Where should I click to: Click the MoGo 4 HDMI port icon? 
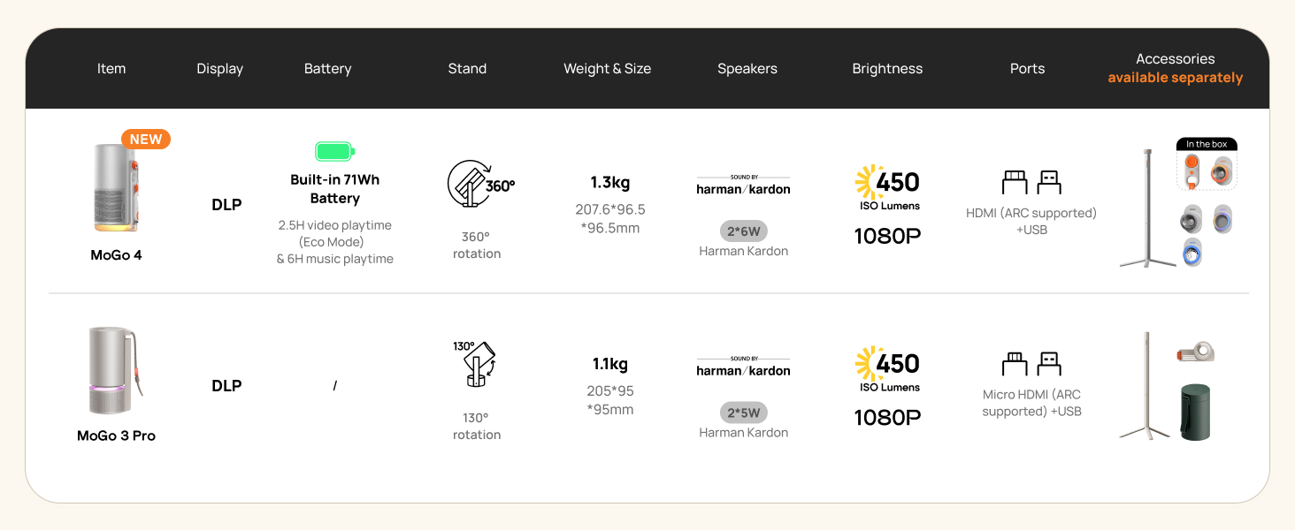[x=1015, y=183]
